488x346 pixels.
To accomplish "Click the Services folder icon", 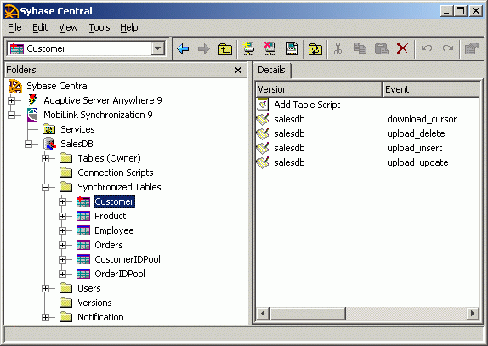I will tap(49, 129).
